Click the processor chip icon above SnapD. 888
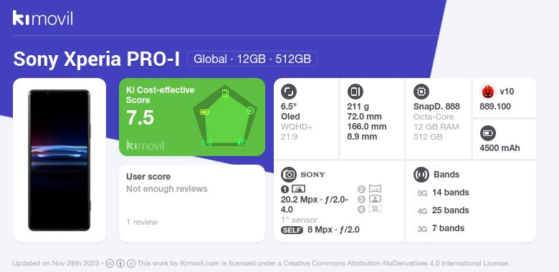This screenshot has height=272, width=559. coord(421,92)
